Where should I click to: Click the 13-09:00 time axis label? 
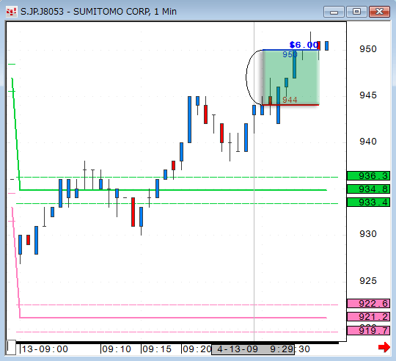pos(45,349)
